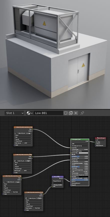Image resolution: width=110 pixels, height=217 pixels.
Task: Click open folder icon in Normal texture node
Action: coord(40,198)
